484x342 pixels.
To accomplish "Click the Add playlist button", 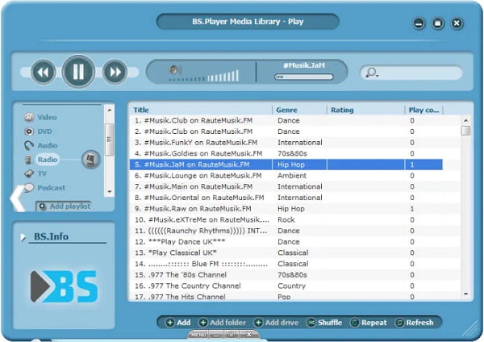I will click(65, 206).
